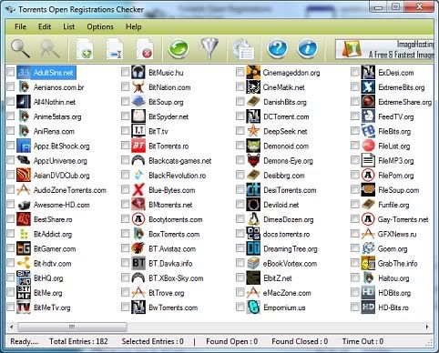Click the add entry document icon

click(x=84, y=49)
